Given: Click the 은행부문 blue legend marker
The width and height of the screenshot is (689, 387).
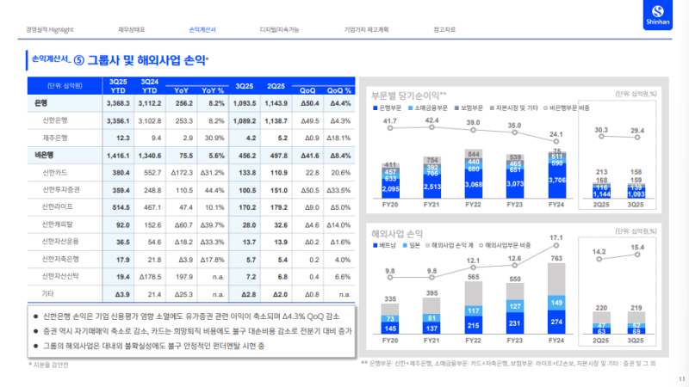Looking at the screenshot, I should 374,109.
